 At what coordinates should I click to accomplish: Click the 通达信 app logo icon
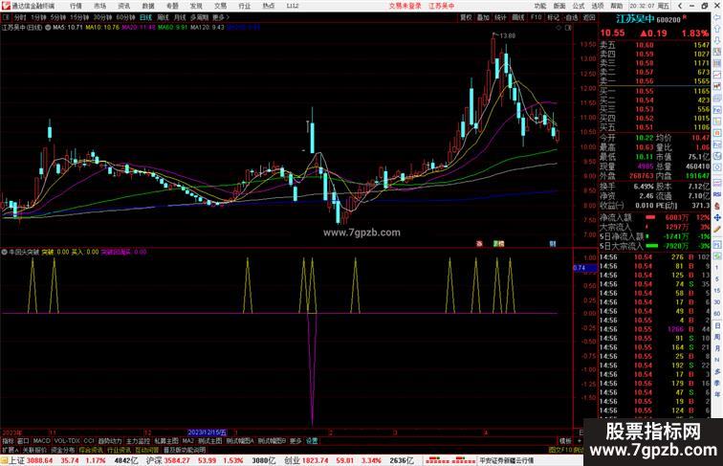tap(6, 6)
